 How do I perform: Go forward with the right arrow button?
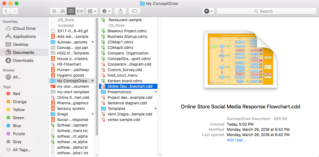14,11
